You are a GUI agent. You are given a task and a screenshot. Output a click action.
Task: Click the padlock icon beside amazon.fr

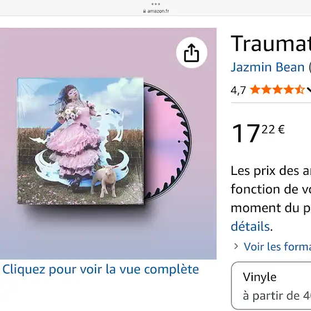coord(144,11)
